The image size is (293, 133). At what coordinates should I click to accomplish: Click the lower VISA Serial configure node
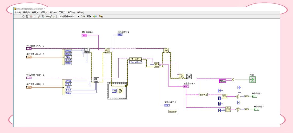click(97, 80)
